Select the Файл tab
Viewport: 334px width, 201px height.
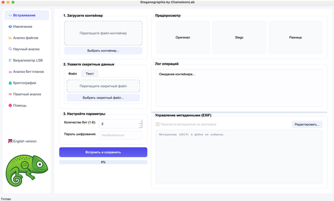click(x=72, y=73)
